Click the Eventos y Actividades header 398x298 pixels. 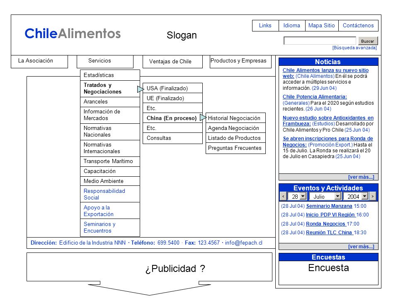[x=328, y=188]
